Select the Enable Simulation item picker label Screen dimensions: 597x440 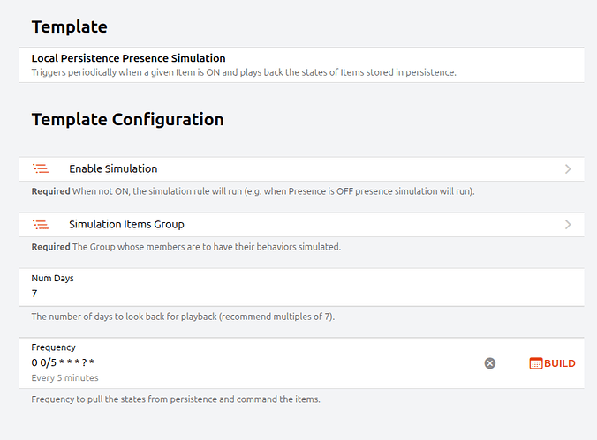113,168
